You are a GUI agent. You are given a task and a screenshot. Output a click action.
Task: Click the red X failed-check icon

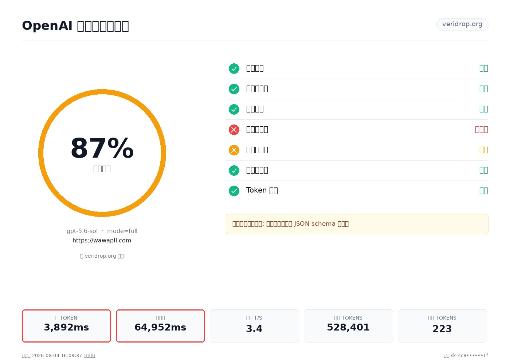click(234, 130)
